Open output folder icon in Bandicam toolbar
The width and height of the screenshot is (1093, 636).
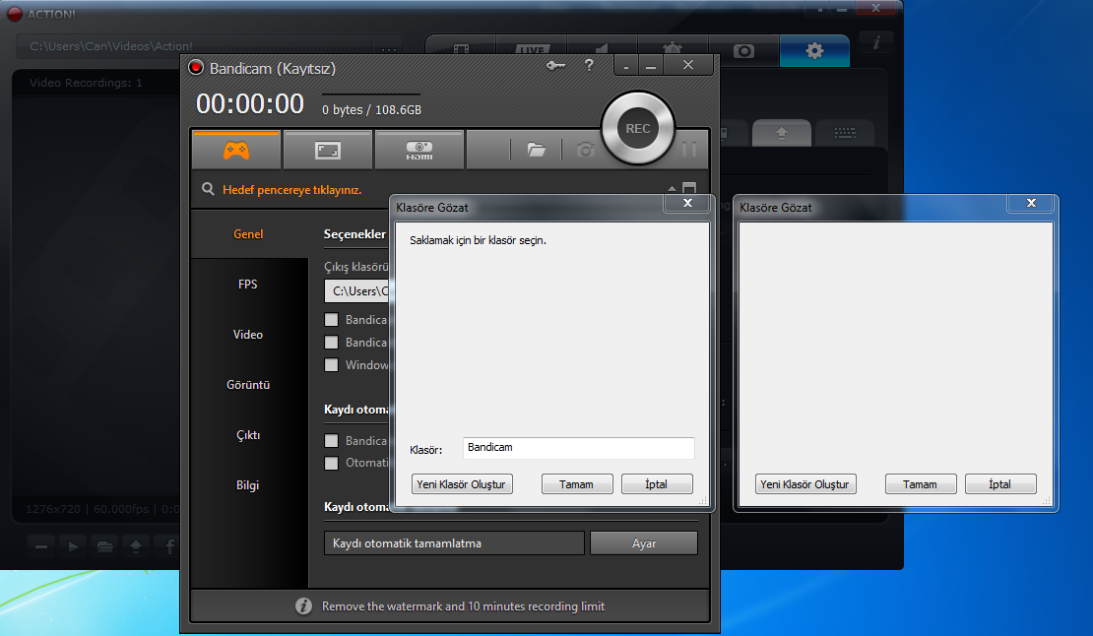(x=536, y=150)
